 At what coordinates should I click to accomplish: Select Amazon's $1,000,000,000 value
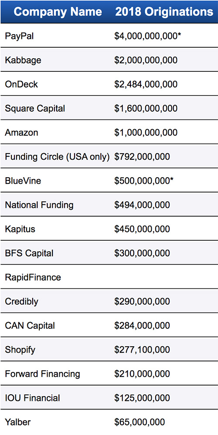(x=146, y=132)
